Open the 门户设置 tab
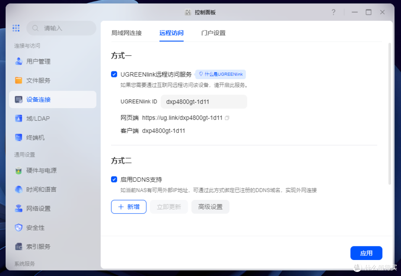Viewport: 401px width, 276px height. [213, 33]
